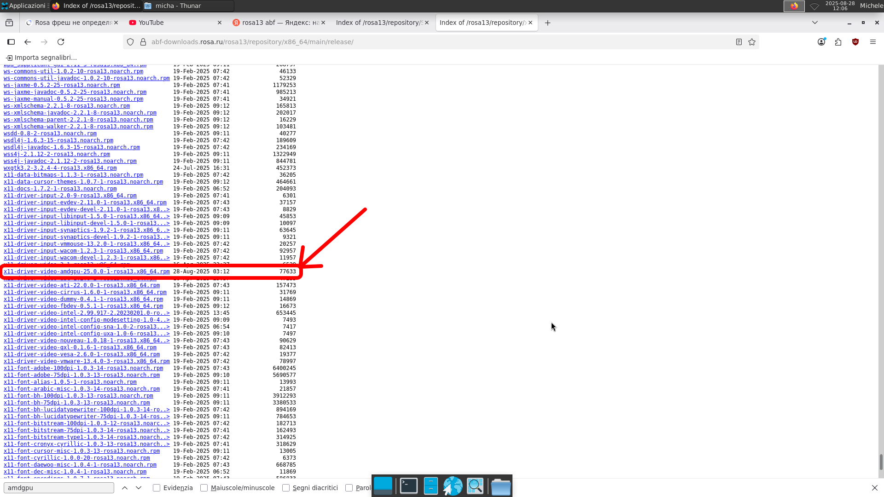Viewport: 884px width, 497px height.
Task: Jump to the next find match arrow
Action: pyautogui.click(x=139, y=488)
